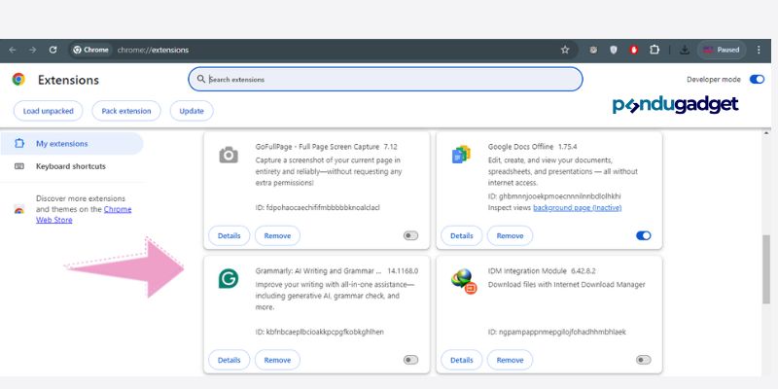Open Details for IDM Integration Module
The height and width of the screenshot is (389, 778).
(x=461, y=360)
